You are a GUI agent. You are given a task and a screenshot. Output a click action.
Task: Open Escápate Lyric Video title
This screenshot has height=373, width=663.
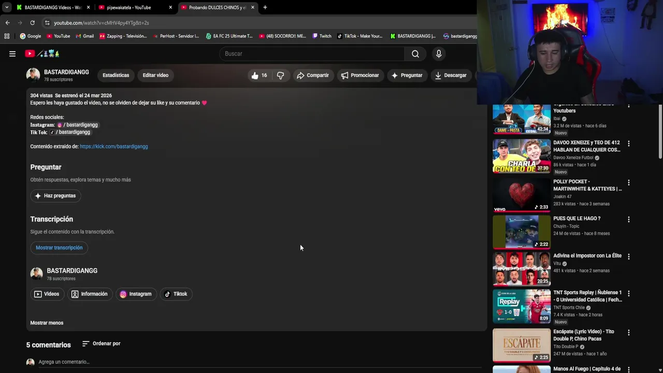tap(584, 335)
